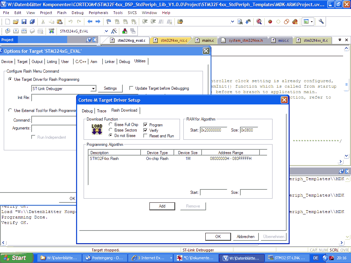Click the Start button on the taskbar
This screenshot has height=263, width=351.
pos(16,258)
